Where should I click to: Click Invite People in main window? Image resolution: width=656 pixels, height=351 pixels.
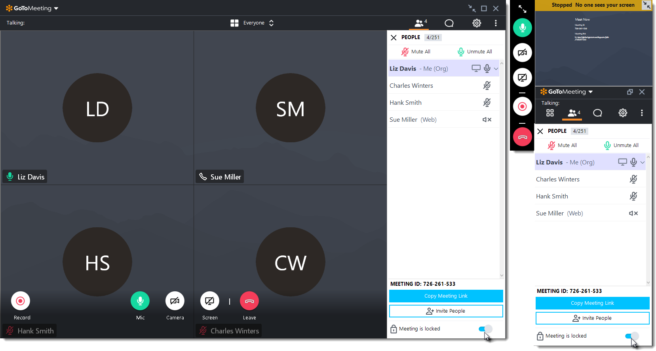446,311
